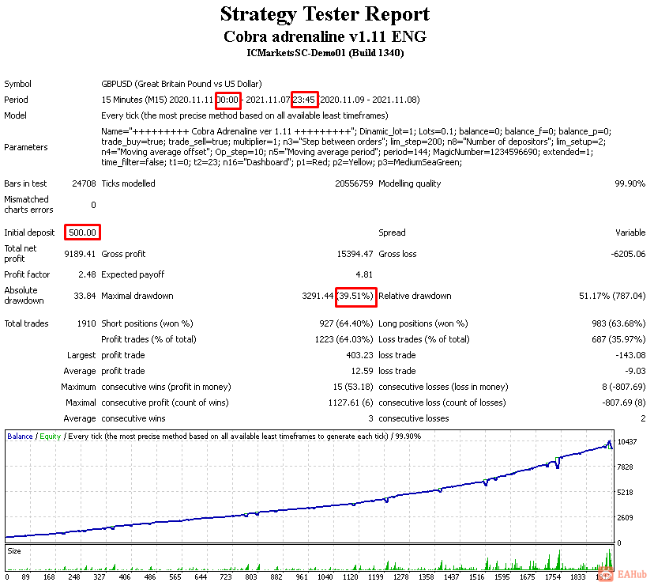The height and width of the screenshot is (586, 654).
Task: Click the modelling quality value '99.90%'
Action: [630, 183]
